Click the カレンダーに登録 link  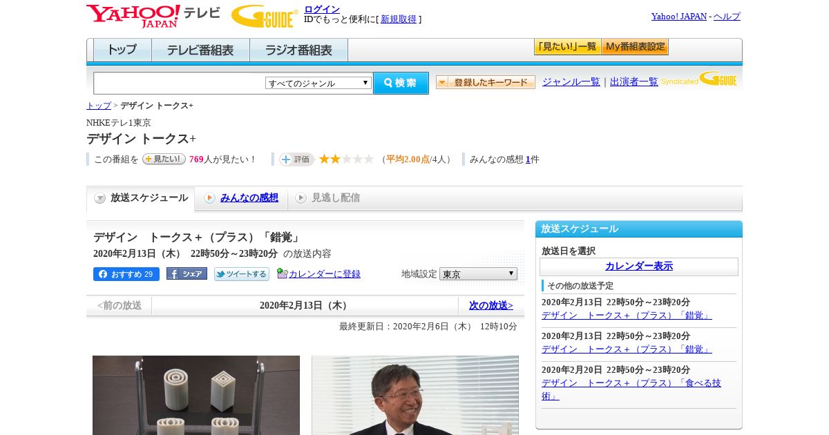[x=325, y=274]
